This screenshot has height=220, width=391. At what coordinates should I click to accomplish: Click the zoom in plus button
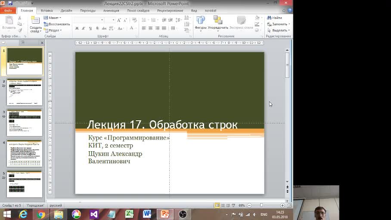(282, 205)
